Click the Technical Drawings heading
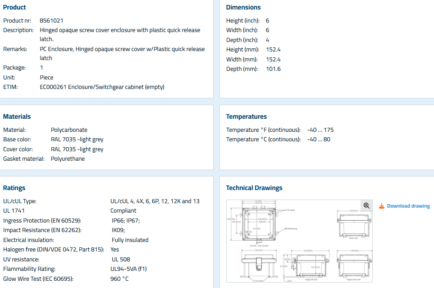 [254, 188]
